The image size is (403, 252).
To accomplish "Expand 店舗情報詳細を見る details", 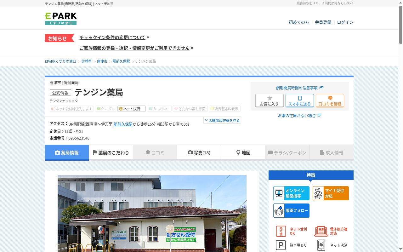I will [222, 120].
